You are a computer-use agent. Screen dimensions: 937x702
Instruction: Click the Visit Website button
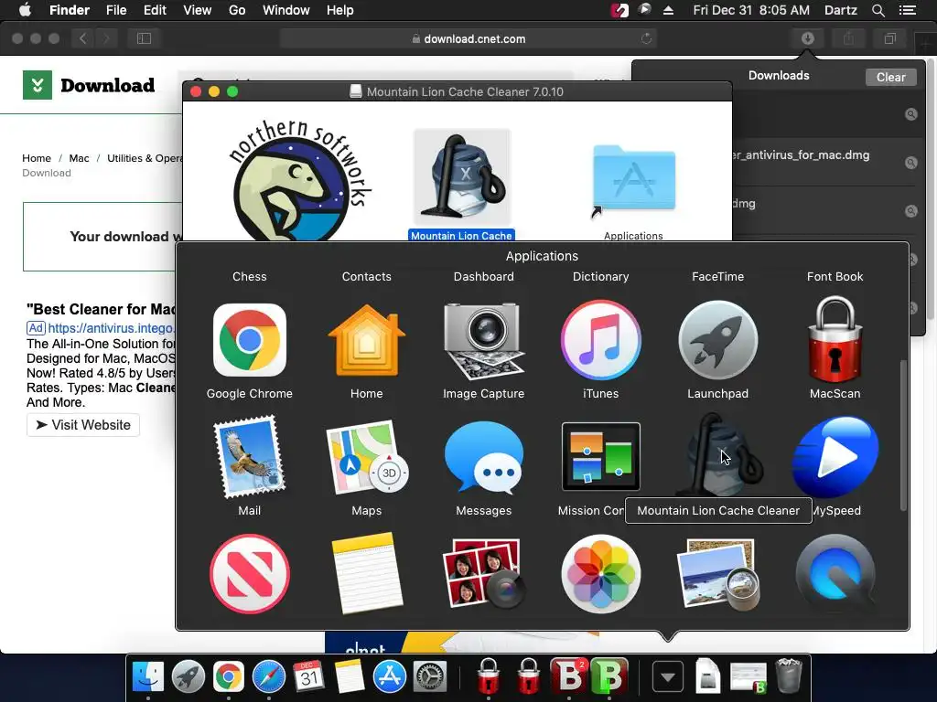tap(83, 425)
